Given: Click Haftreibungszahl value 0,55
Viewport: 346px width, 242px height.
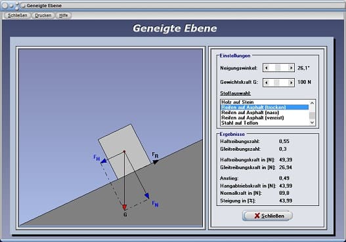Looking at the screenshot, I should [x=284, y=141].
